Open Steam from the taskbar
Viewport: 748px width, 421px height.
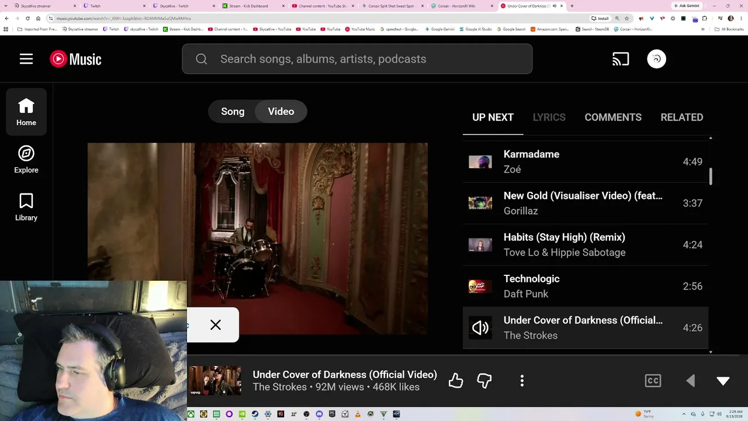pos(255,414)
